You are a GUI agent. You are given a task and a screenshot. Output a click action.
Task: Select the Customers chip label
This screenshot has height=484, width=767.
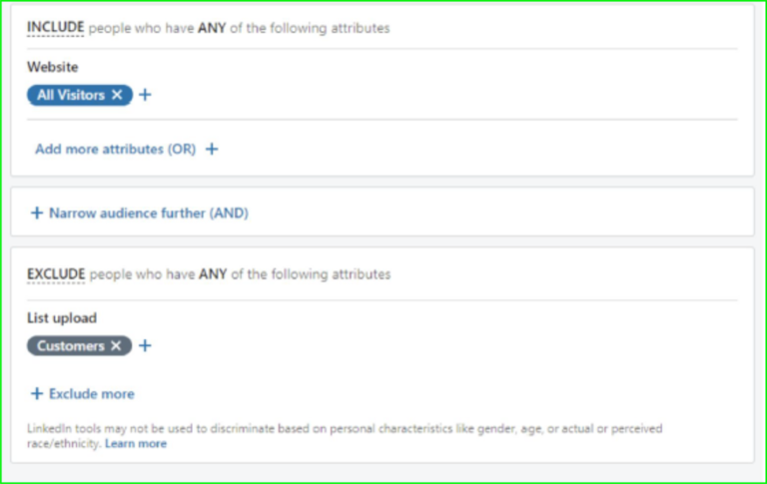tap(71, 345)
